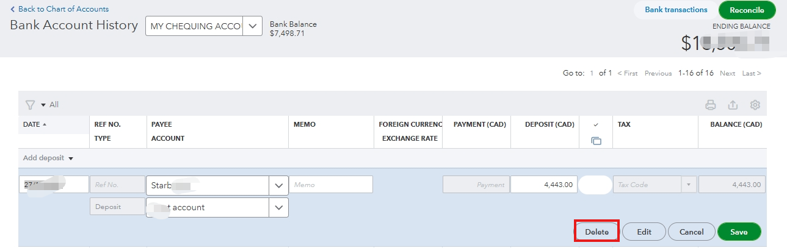
Task: Click the attachments copy icon in header
Action: pos(596,141)
